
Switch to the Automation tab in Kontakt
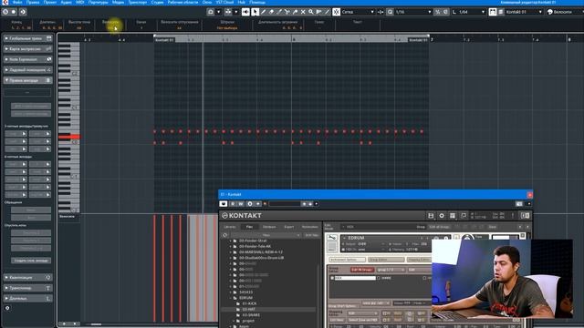click(x=309, y=227)
